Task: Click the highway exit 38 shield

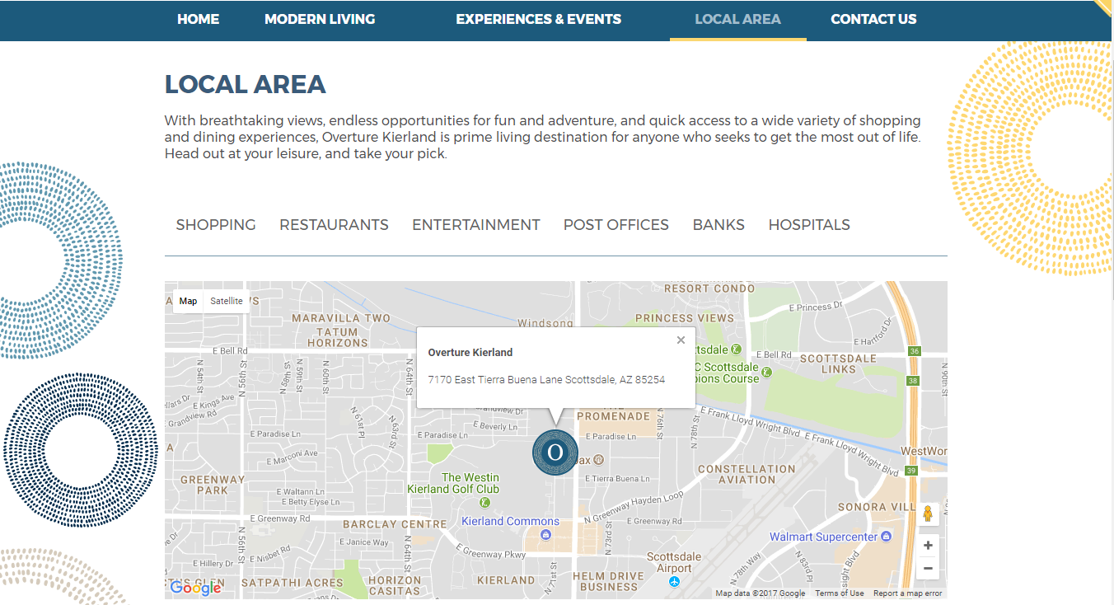Action: (912, 381)
